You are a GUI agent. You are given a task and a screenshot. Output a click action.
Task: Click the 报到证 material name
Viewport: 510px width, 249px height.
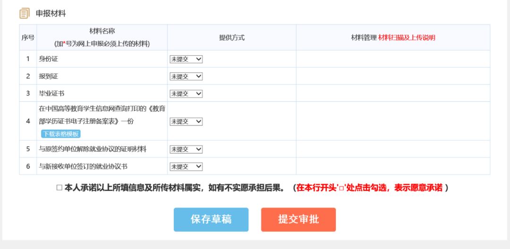point(49,76)
